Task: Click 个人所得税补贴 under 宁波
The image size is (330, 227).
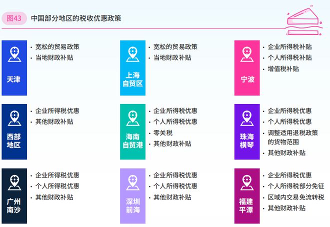Action: point(289,57)
